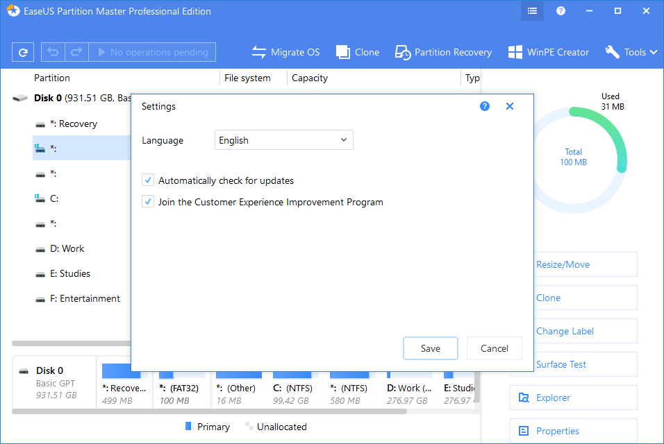Uncheck Automatically check for updates

[148, 180]
